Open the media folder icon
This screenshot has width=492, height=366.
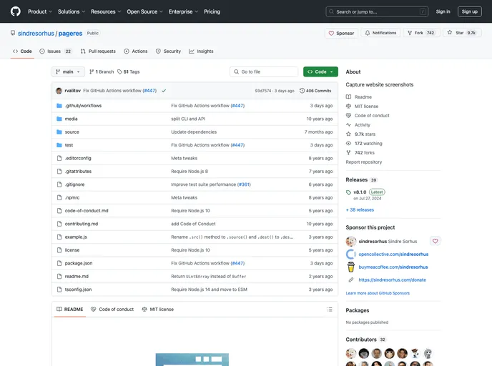point(59,119)
